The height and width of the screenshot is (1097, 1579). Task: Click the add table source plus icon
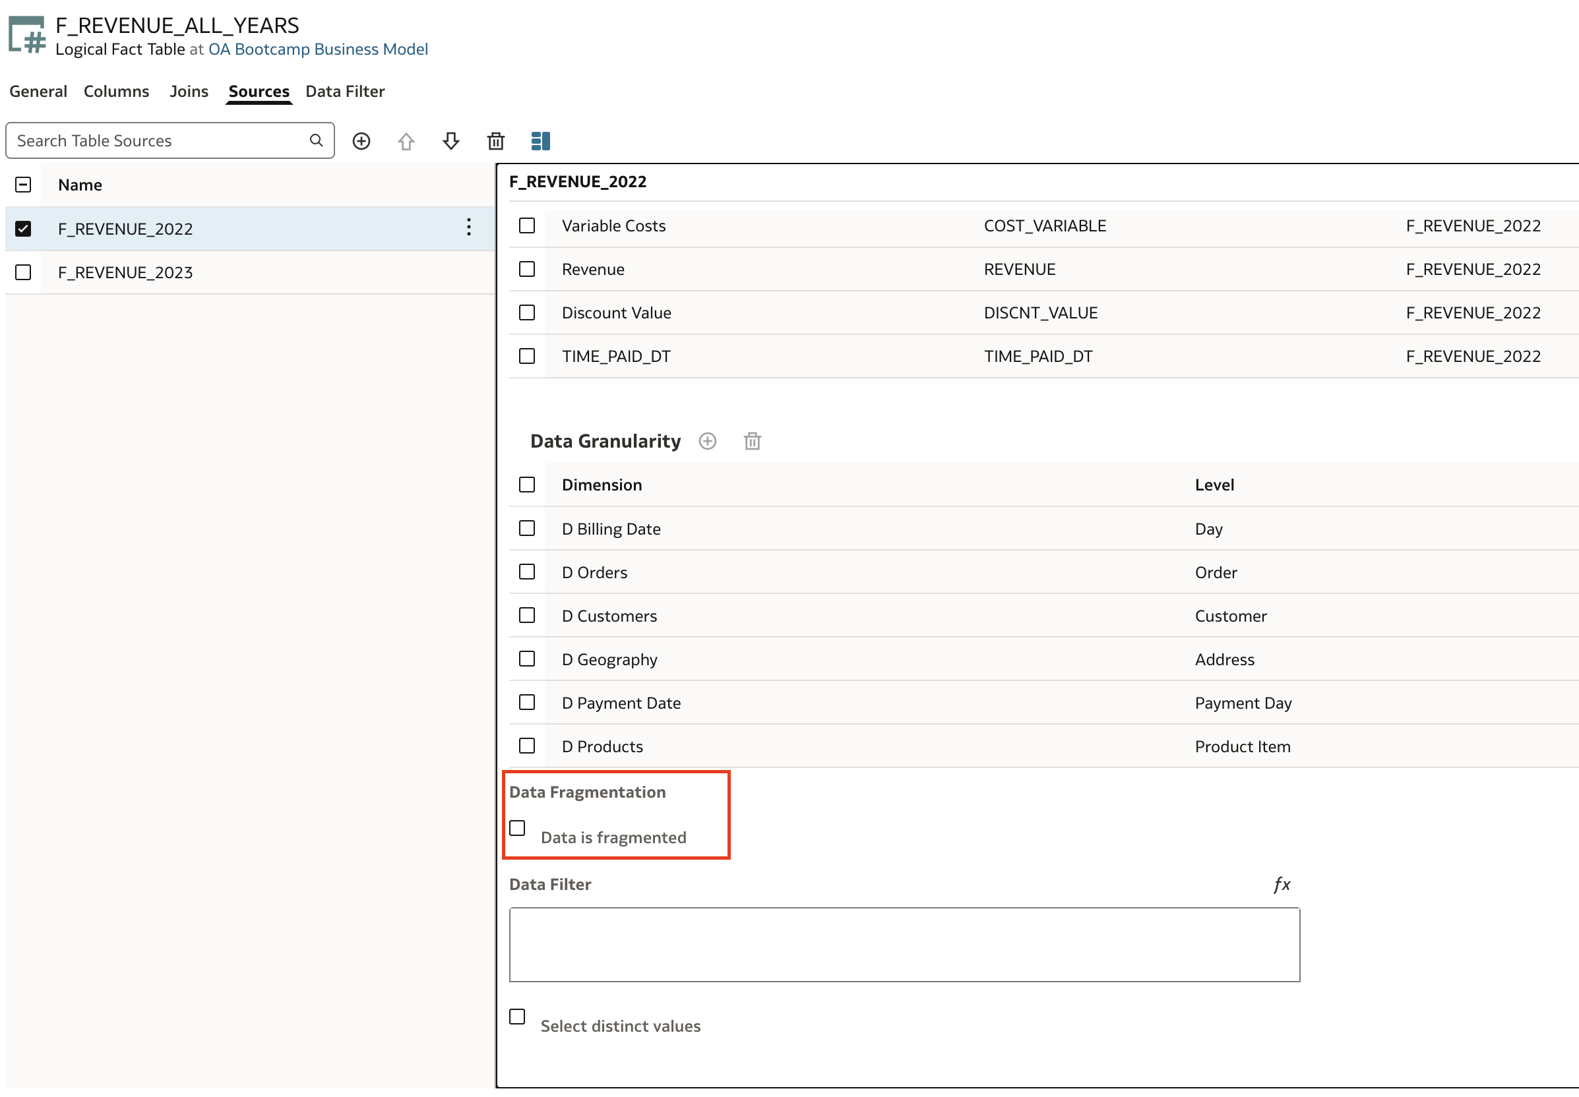361,141
